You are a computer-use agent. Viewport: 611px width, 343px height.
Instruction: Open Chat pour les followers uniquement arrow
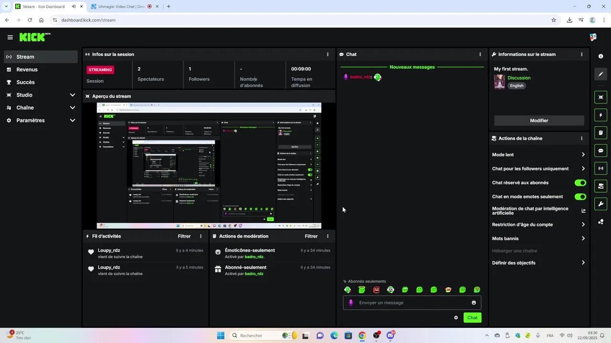tap(583, 169)
